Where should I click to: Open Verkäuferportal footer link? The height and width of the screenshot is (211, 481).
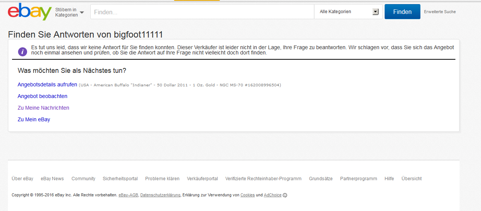202,179
